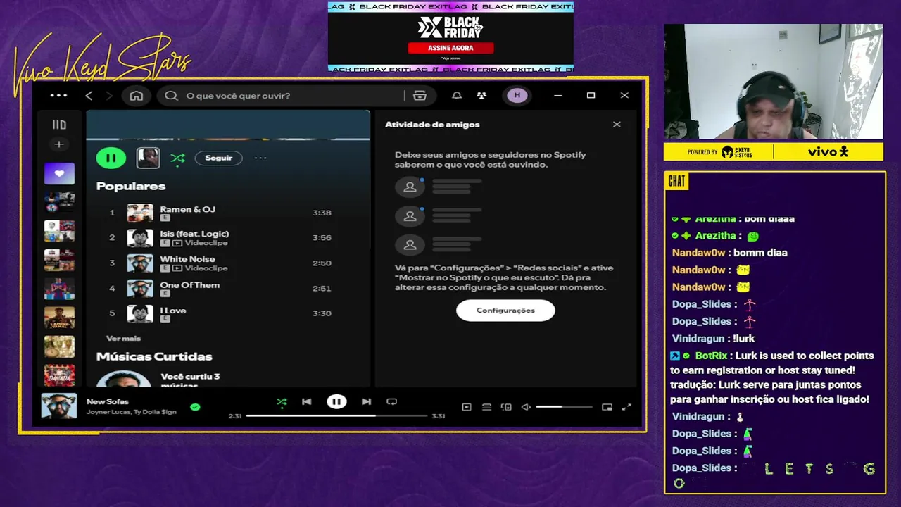
Task: Open the profile avatar 'H' menu
Action: pos(517,96)
